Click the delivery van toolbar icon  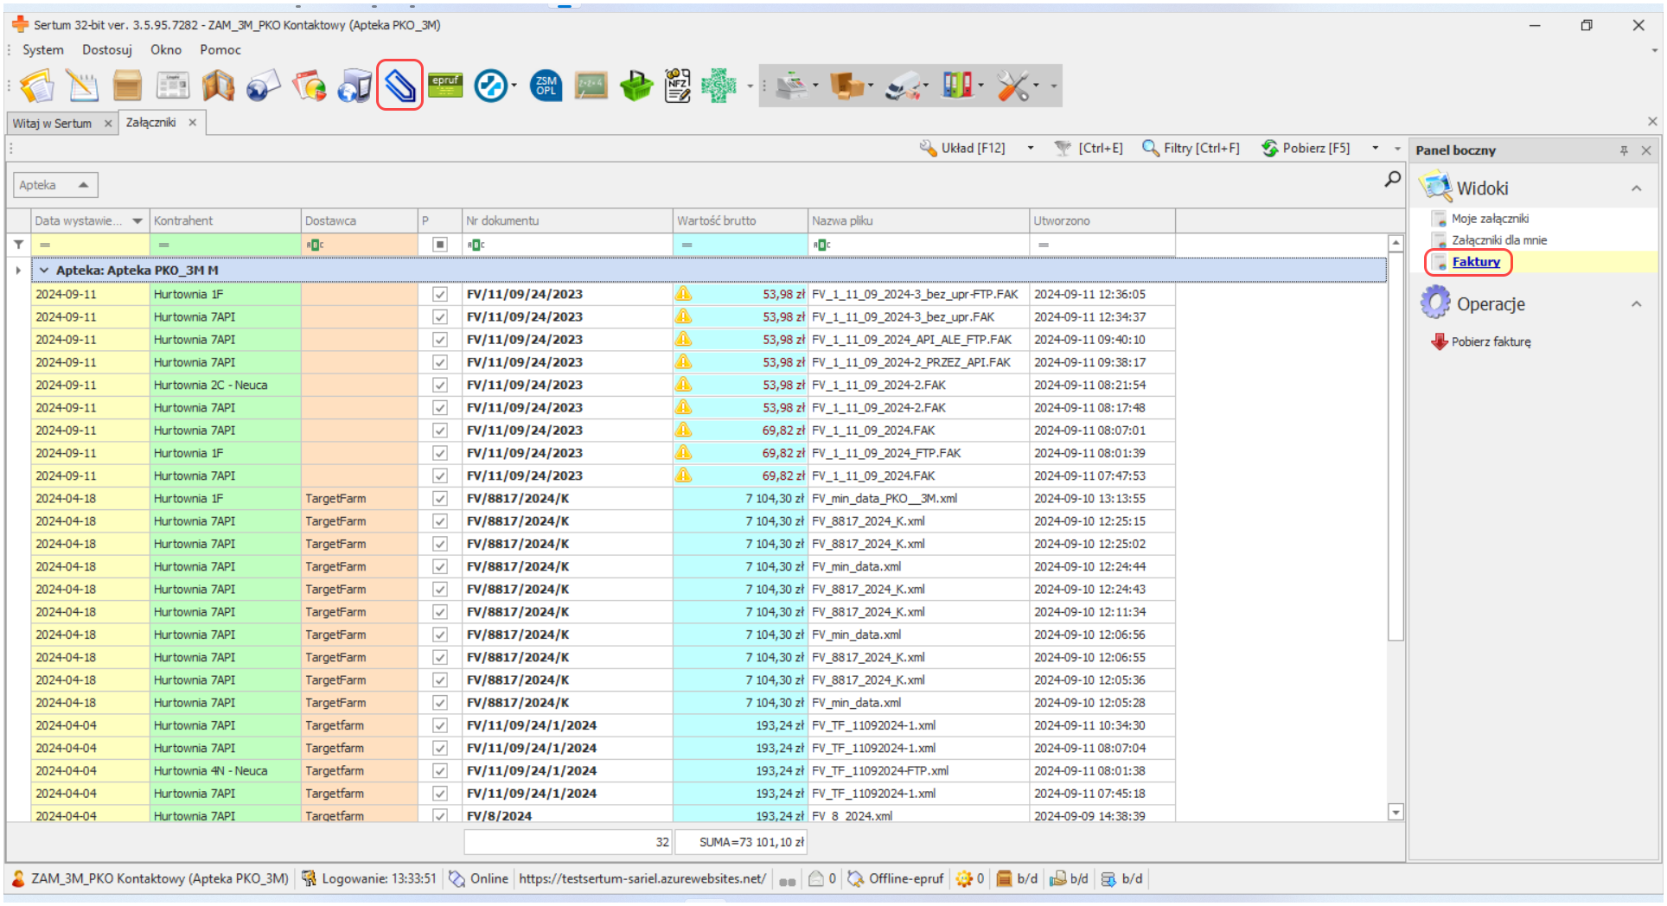(x=903, y=86)
